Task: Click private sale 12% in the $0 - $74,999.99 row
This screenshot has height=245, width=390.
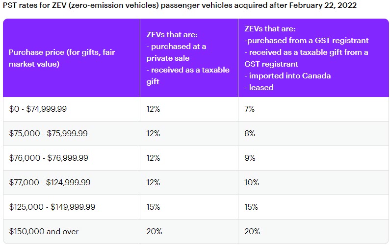Action: 153,109
